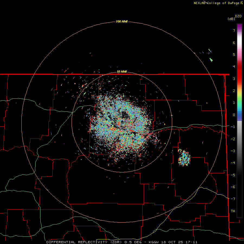Click the -4 value on the color scale
This screenshot has width=244, height=244.
click(x=233, y=163)
